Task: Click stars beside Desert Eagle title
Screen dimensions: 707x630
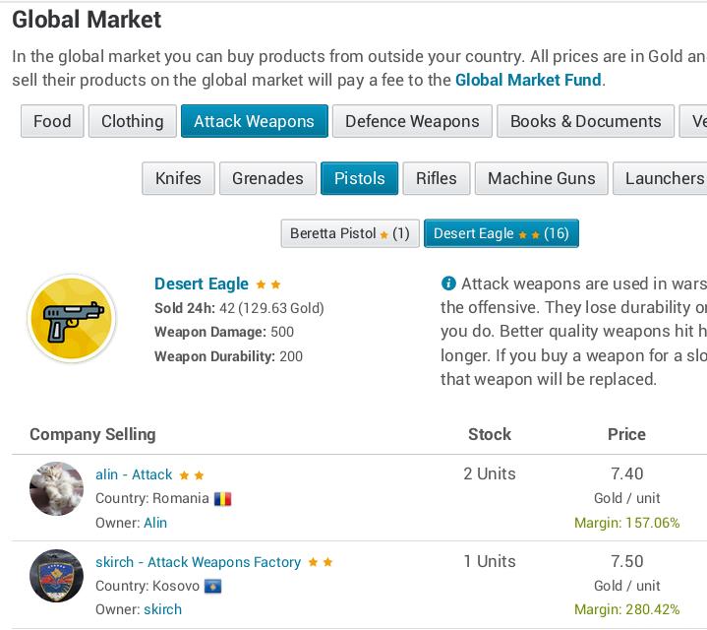Action: point(268,284)
